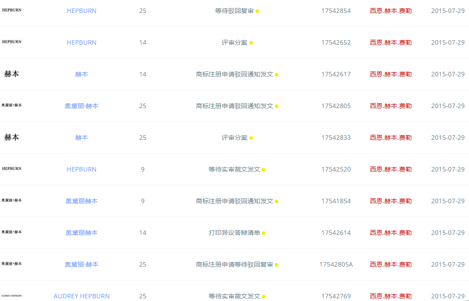View the 赫本 logo thumbnail for 17542617

tap(12, 74)
